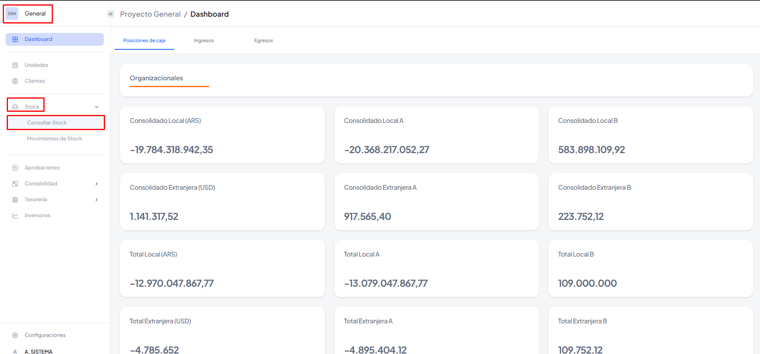
Task: Click the Inversores chart icon
Action: [15, 216]
